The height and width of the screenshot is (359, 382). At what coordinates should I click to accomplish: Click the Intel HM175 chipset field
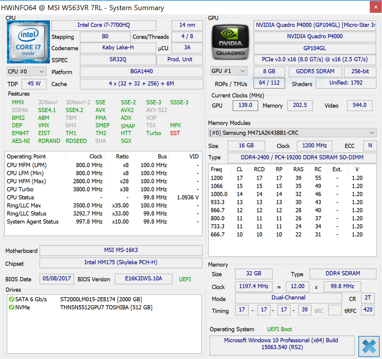(121, 262)
